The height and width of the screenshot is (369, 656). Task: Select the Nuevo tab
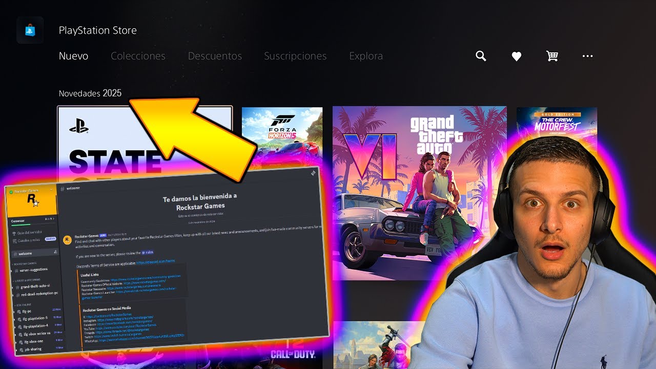(x=73, y=56)
